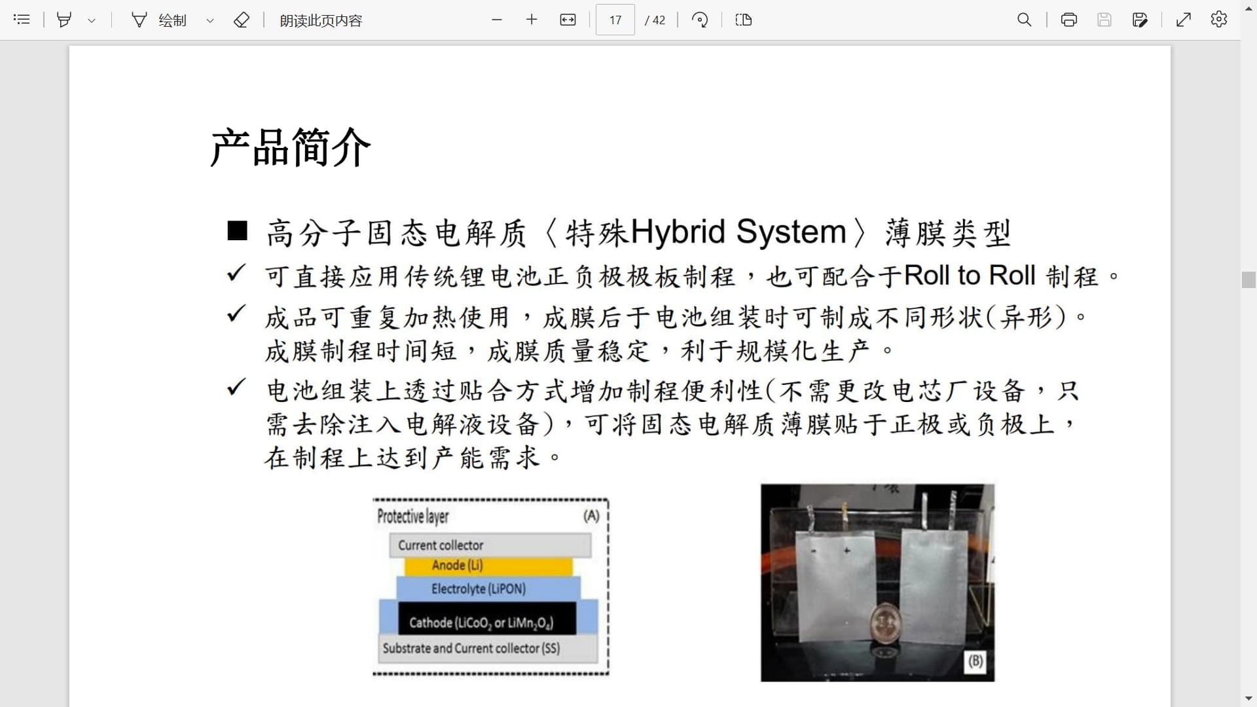This screenshot has width=1257, height=707.
Task: Click 朗读此页内容 read aloud button
Action: point(321,20)
